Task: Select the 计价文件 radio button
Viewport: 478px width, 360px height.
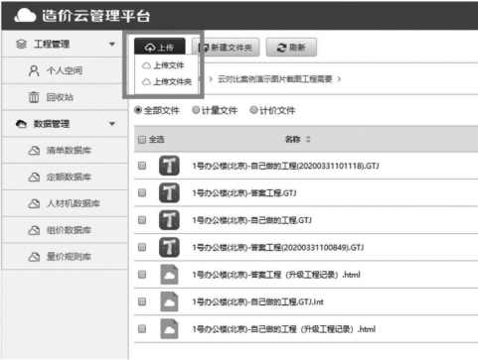Action: click(253, 110)
